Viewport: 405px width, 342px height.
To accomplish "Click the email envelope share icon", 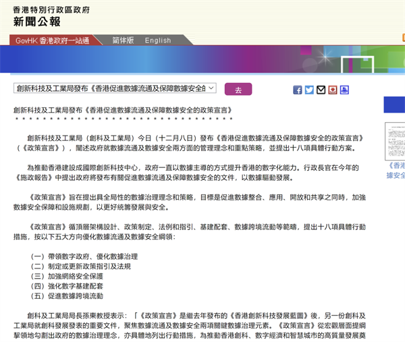I will 321,90.
